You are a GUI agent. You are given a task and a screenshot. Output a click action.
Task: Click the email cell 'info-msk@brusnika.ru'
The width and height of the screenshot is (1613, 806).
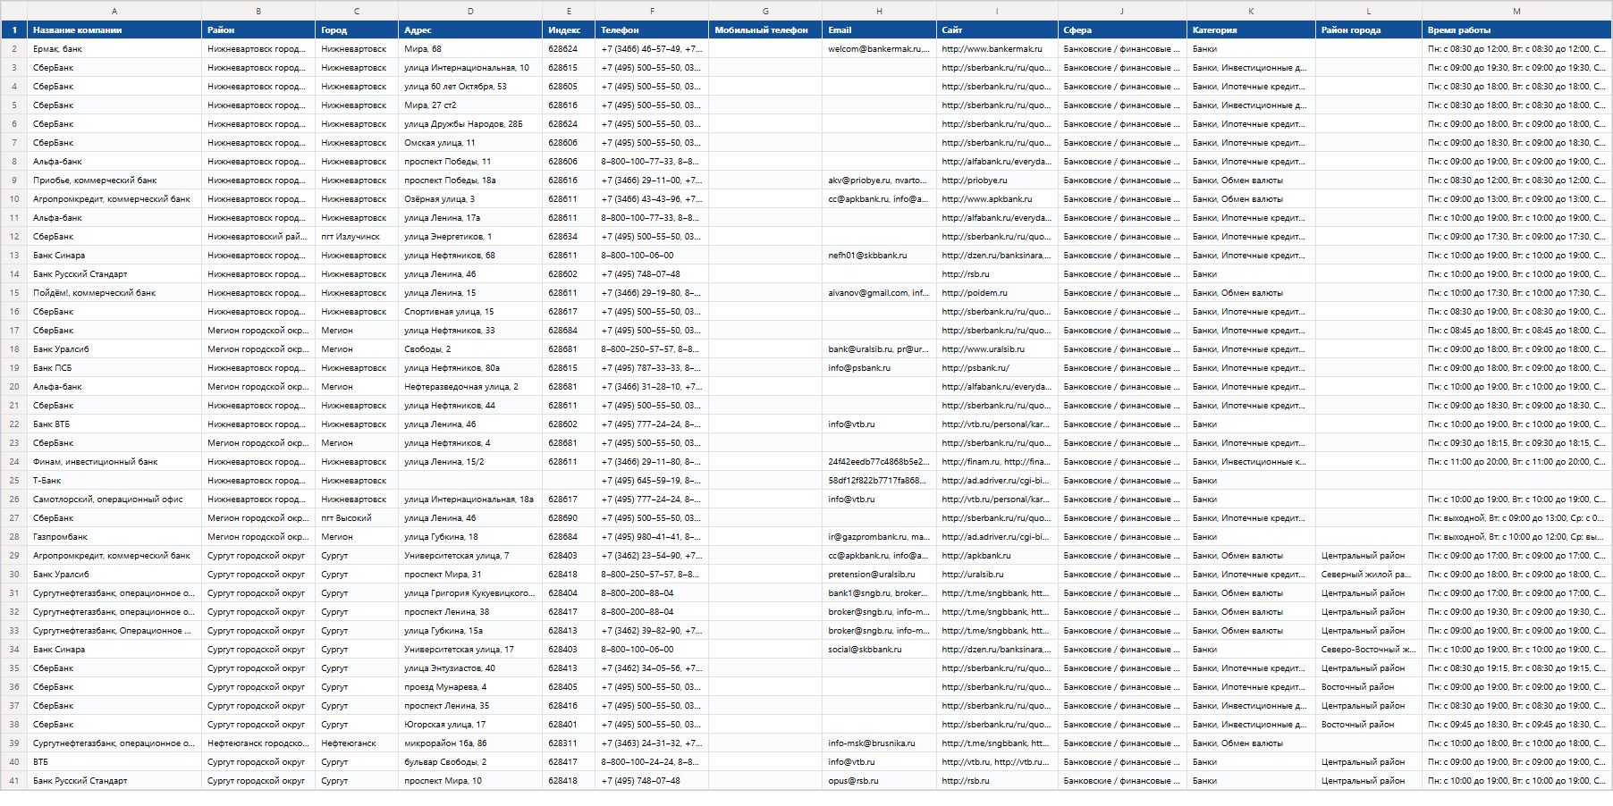[x=879, y=743]
